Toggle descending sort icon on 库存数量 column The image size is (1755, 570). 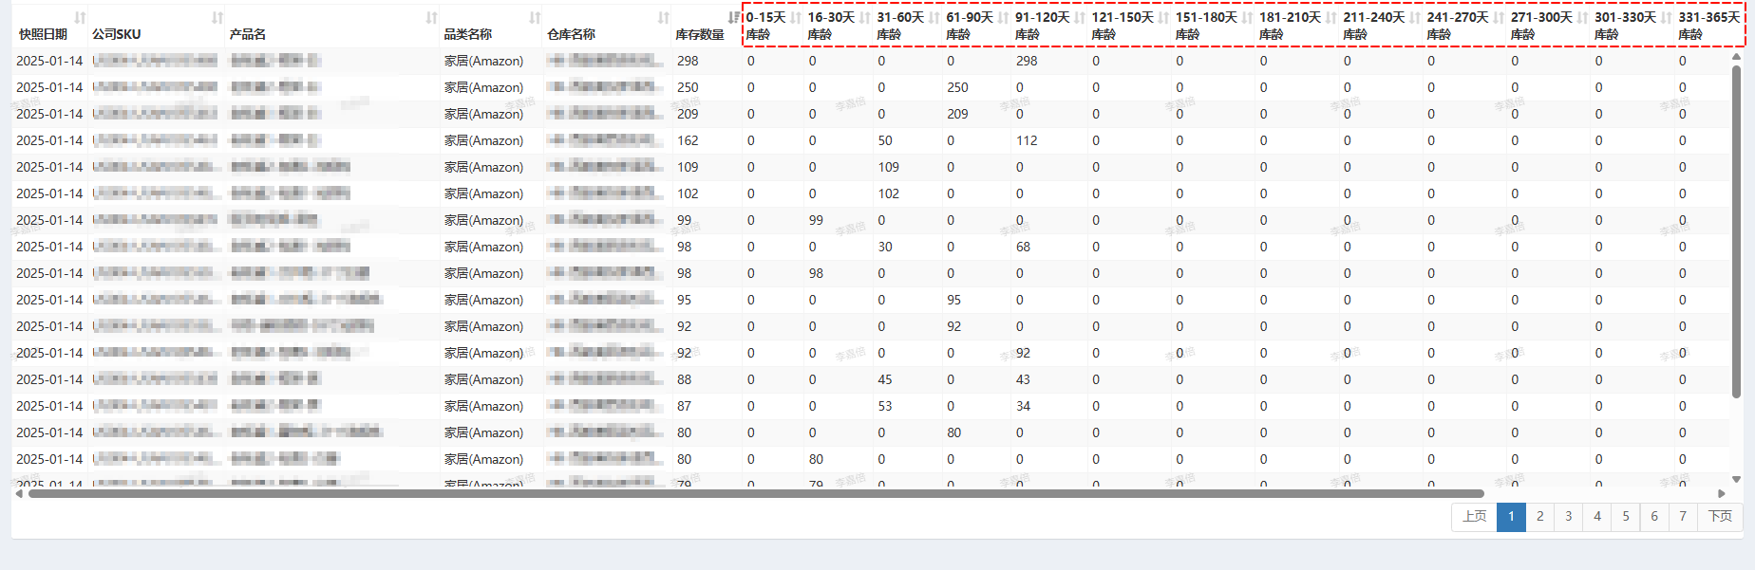click(x=733, y=18)
